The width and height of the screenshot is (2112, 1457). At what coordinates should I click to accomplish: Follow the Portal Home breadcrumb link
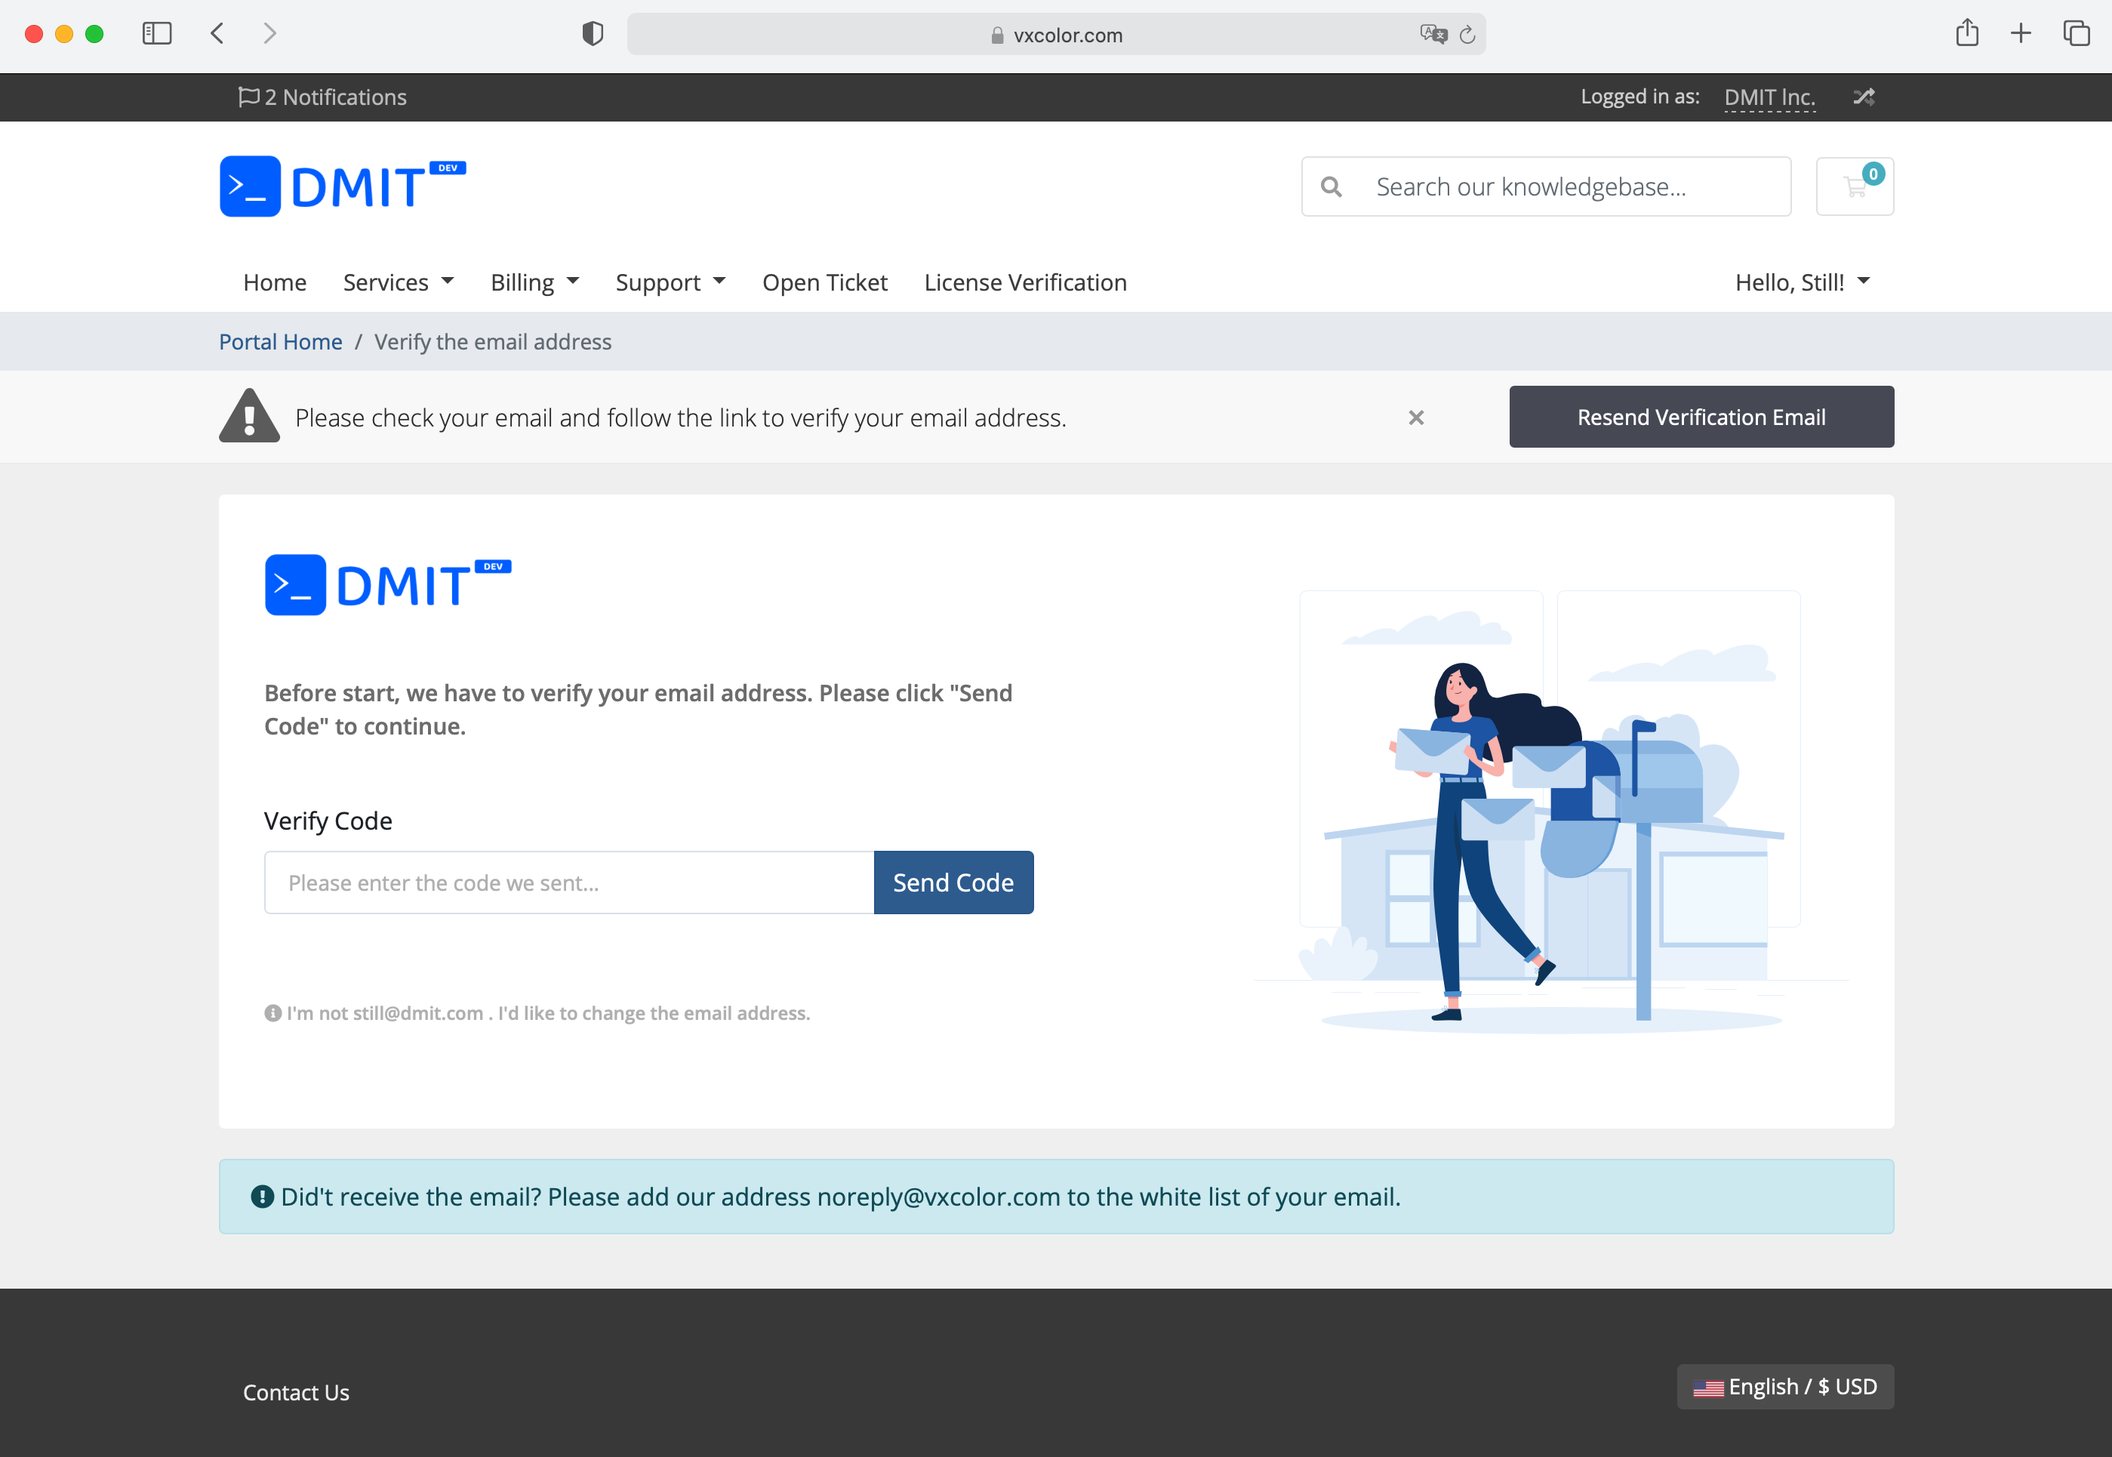(280, 341)
